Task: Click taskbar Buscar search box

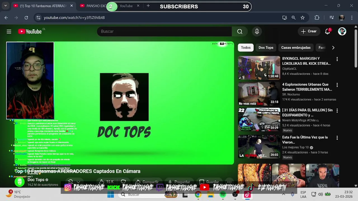Action: pyautogui.click(x=148, y=195)
